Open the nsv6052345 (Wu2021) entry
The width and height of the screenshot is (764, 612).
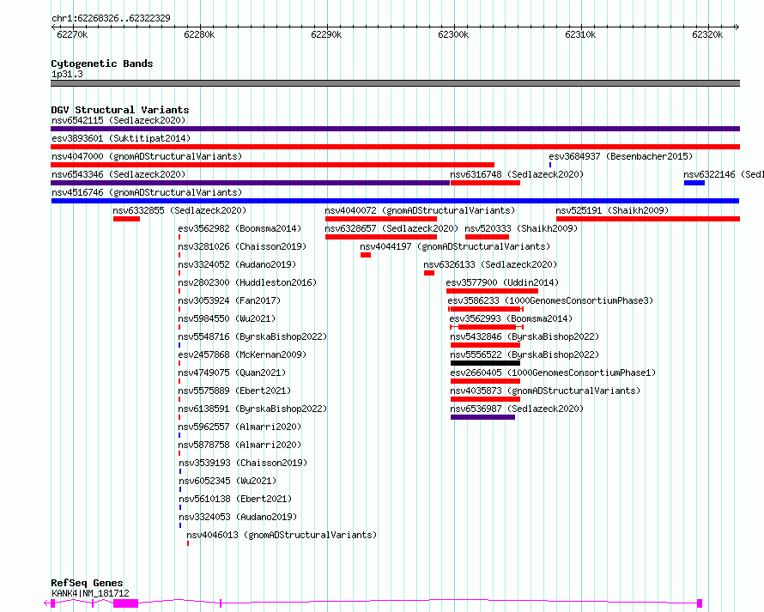point(227,481)
